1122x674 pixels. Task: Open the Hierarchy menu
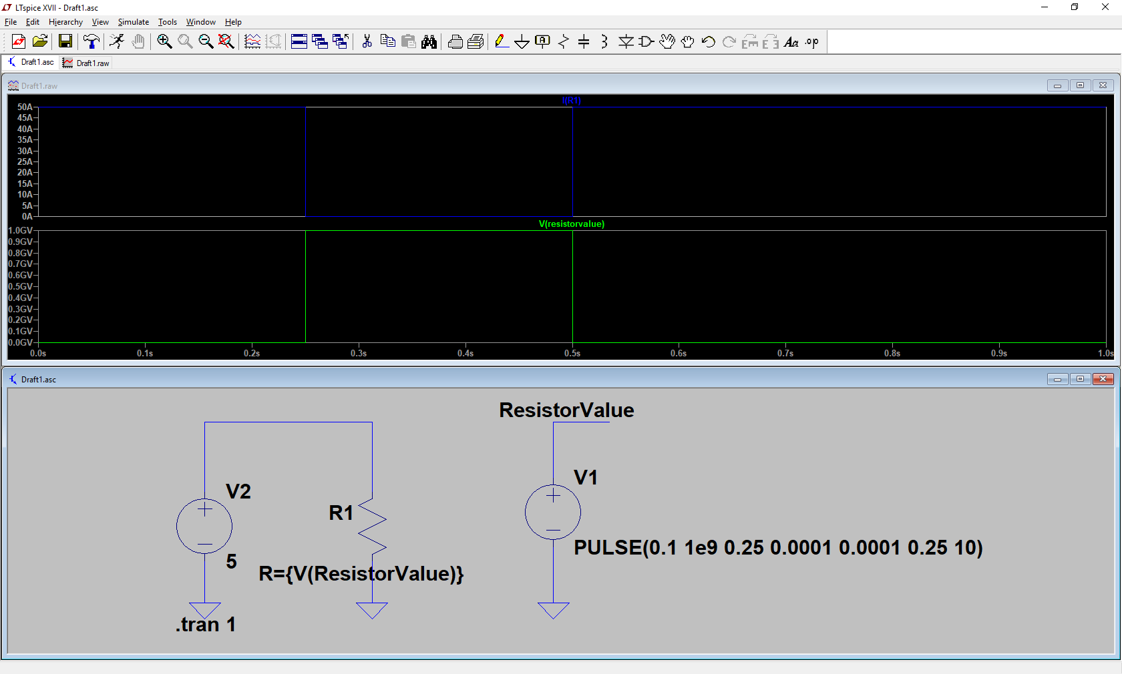[x=65, y=22]
